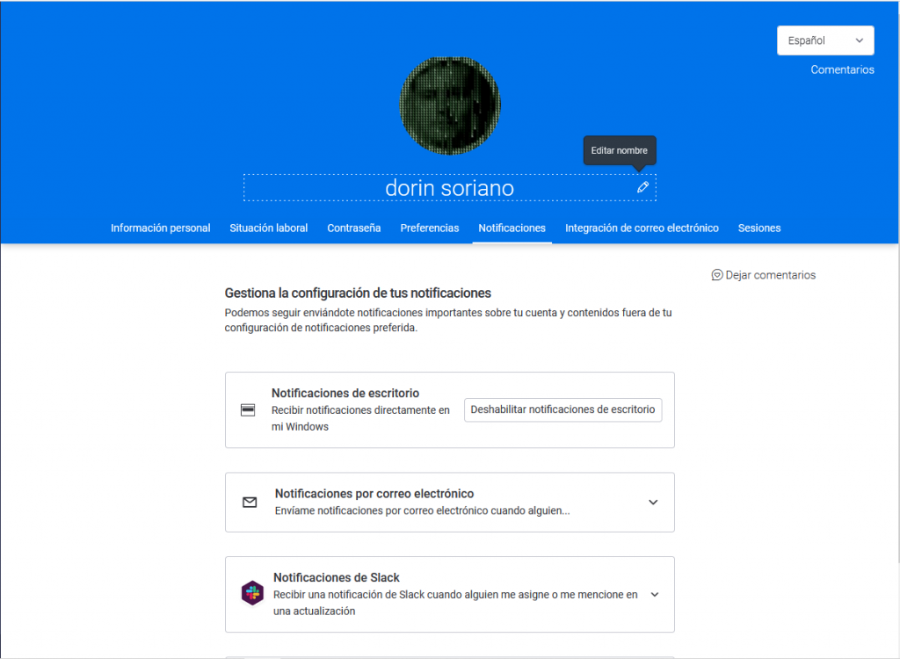This screenshot has height=659, width=900.
Task: Switch to the Sesiones tab
Action: (x=759, y=228)
